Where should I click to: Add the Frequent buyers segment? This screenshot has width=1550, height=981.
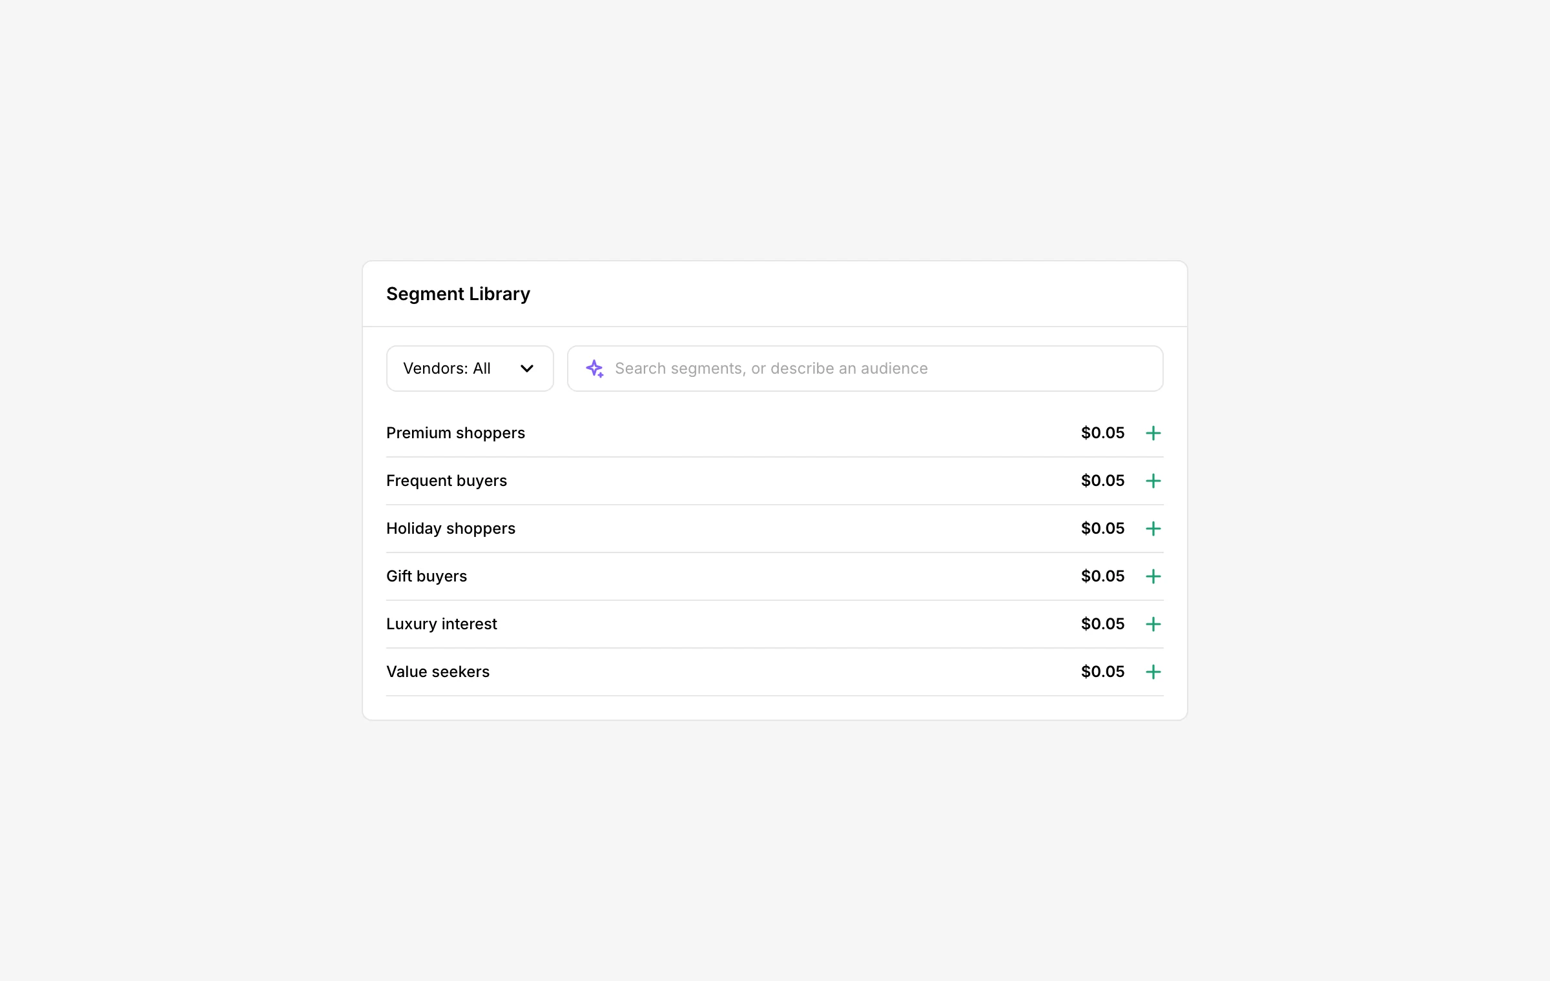[x=1153, y=481]
